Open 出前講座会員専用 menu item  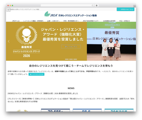click(109, 21)
